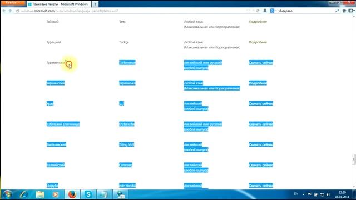Open Windows Explorer folder from taskbar
The height and width of the screenshot is (200, 356).
pyautogui.click(x=40, y=194)
